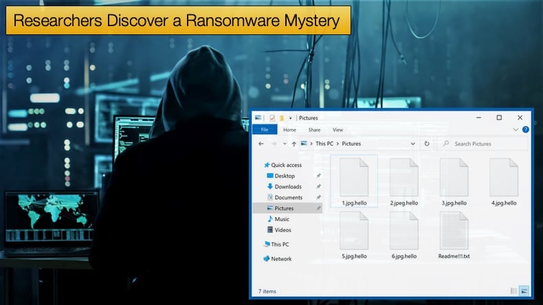Close the Pictures Explorer window
543x305 pixels.
[x=520, y=117]
